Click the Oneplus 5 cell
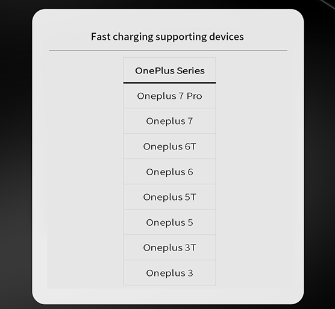The image size is (335, 309). click(170, 222)
